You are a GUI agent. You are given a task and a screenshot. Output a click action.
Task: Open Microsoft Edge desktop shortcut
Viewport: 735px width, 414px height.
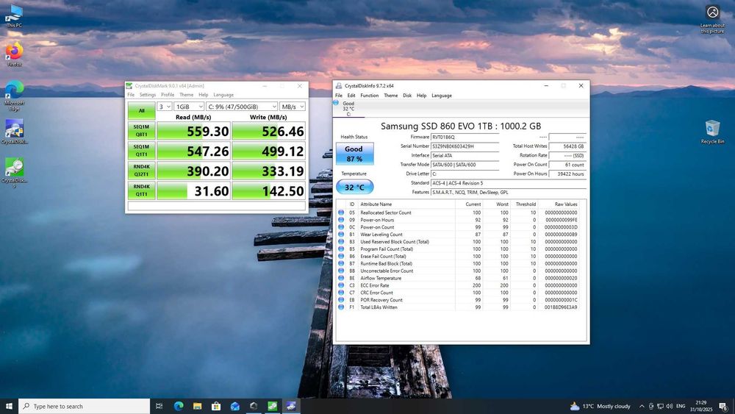point(14,95)
